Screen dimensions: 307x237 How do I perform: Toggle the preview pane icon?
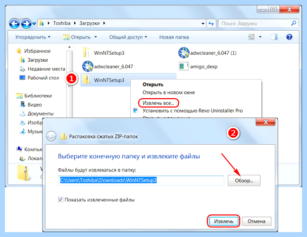[x=274, y=37]
